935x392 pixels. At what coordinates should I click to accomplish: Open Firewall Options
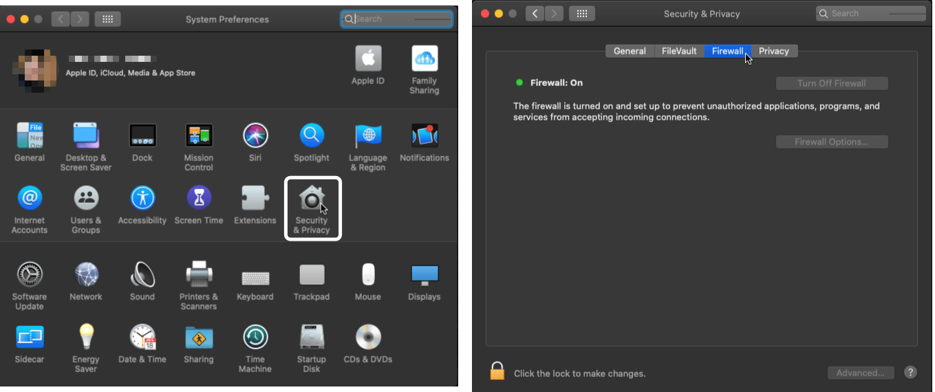(x=832, y=142)
